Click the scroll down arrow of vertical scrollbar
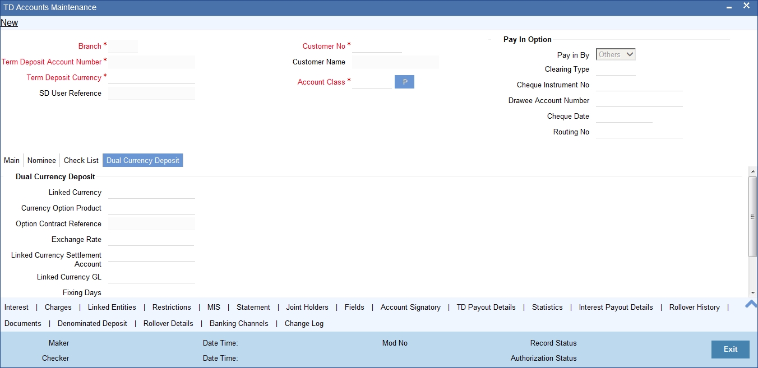The image size is (758, 368). click(x=752, y=293)
